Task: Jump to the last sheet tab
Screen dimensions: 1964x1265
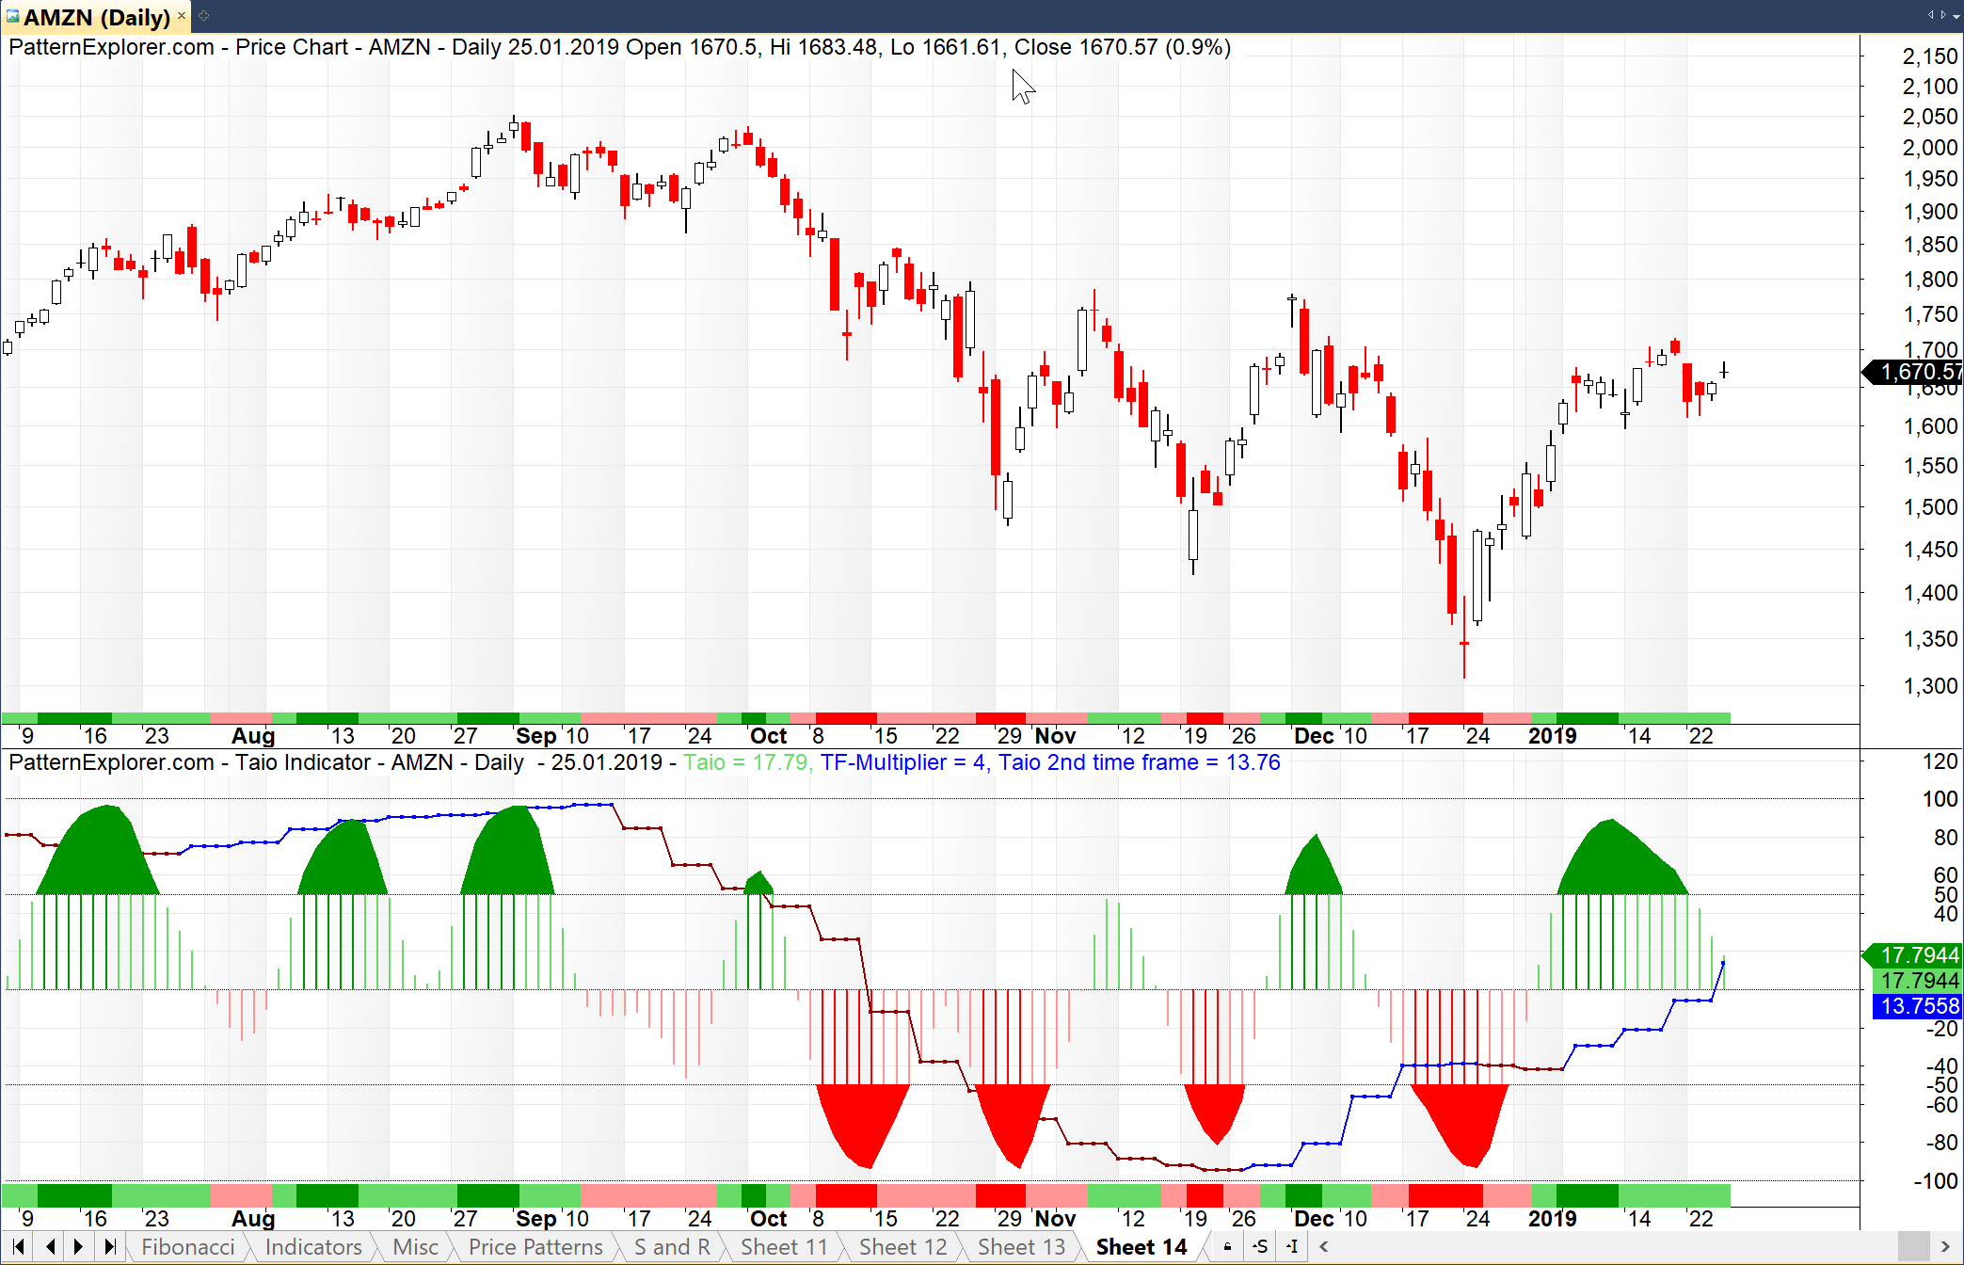Action: pos(109,1247)
